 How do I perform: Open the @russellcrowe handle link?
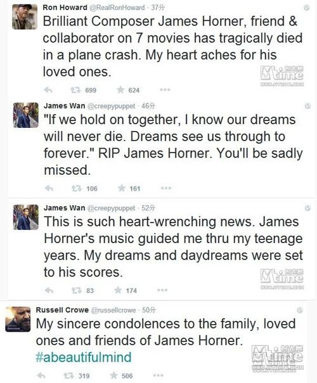pyautogui.click(x=113, y=310)
